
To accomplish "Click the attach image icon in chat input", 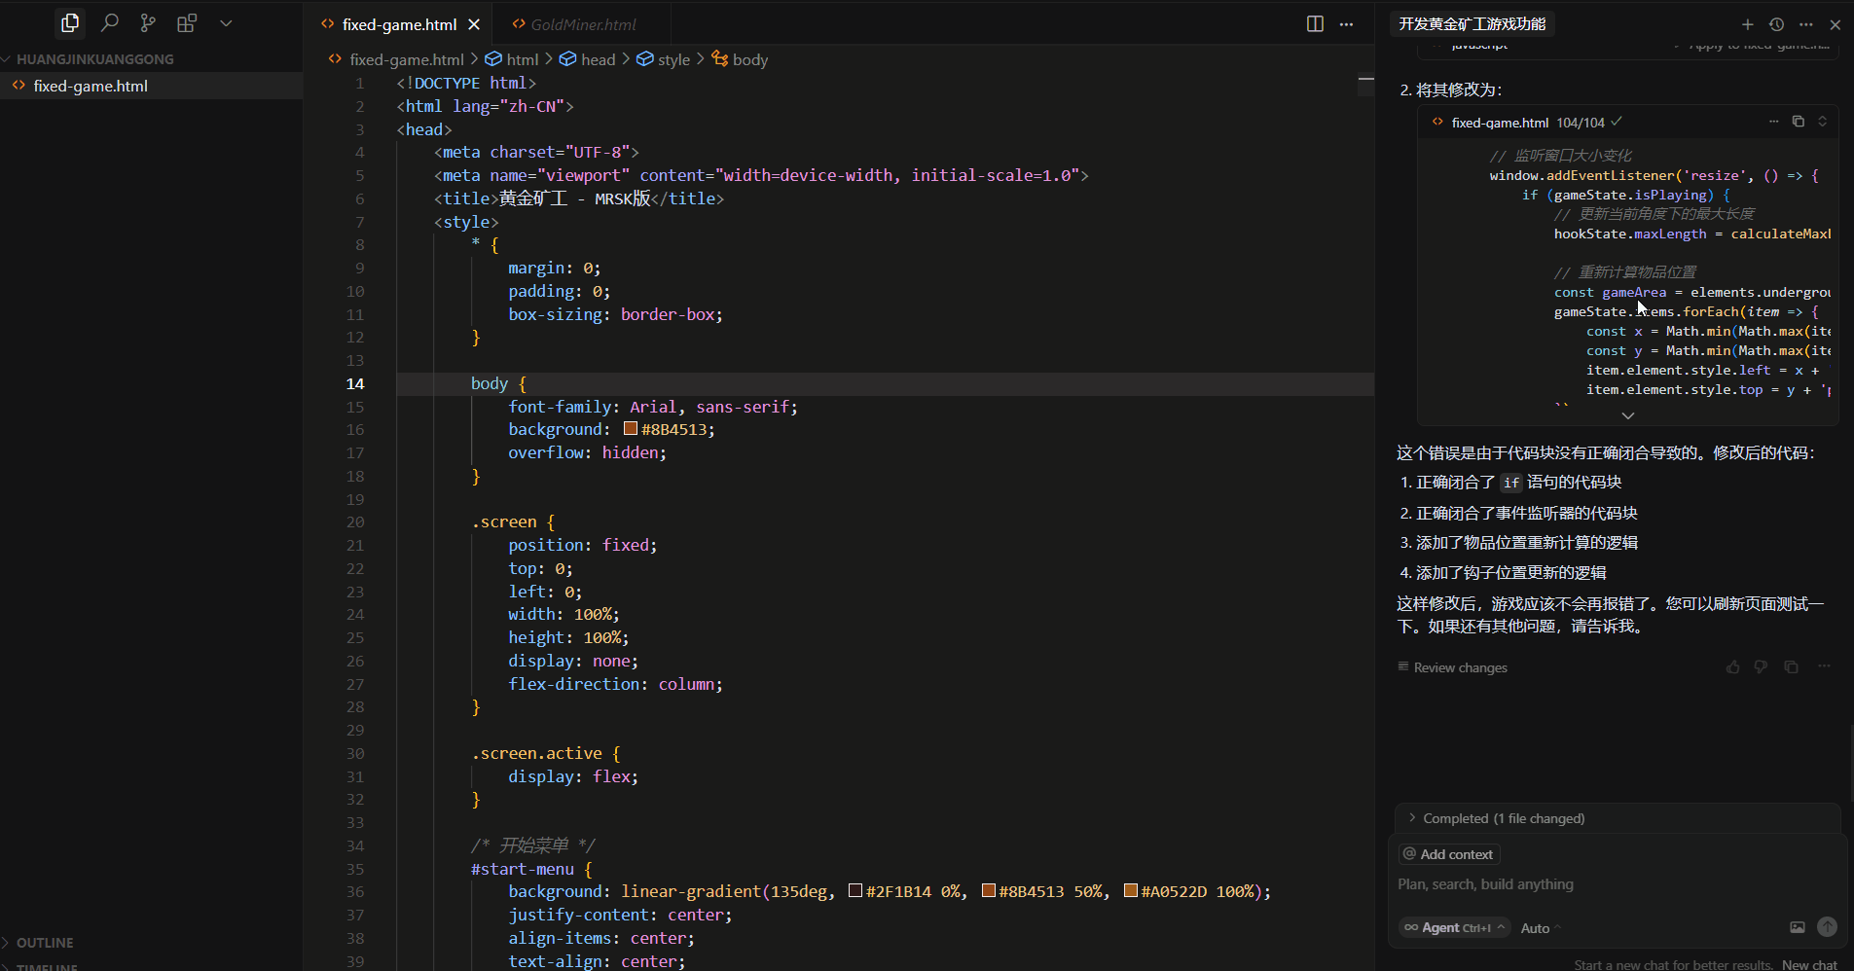I will (x=1797, y=927).
